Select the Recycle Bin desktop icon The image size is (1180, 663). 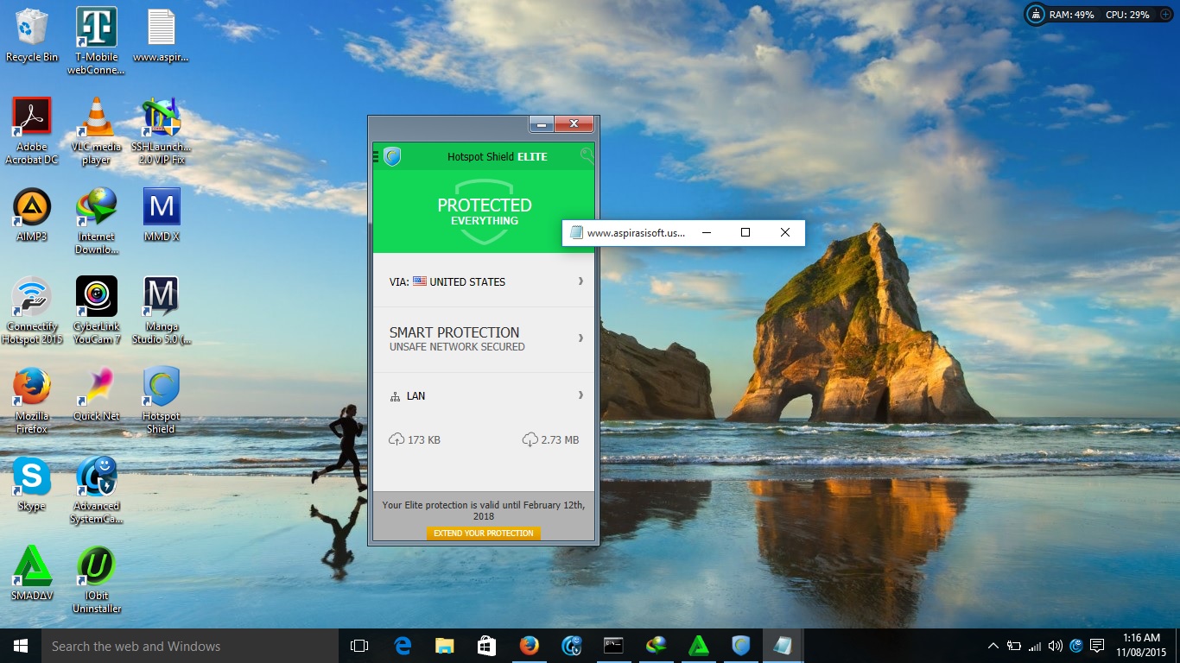point(32,35)
